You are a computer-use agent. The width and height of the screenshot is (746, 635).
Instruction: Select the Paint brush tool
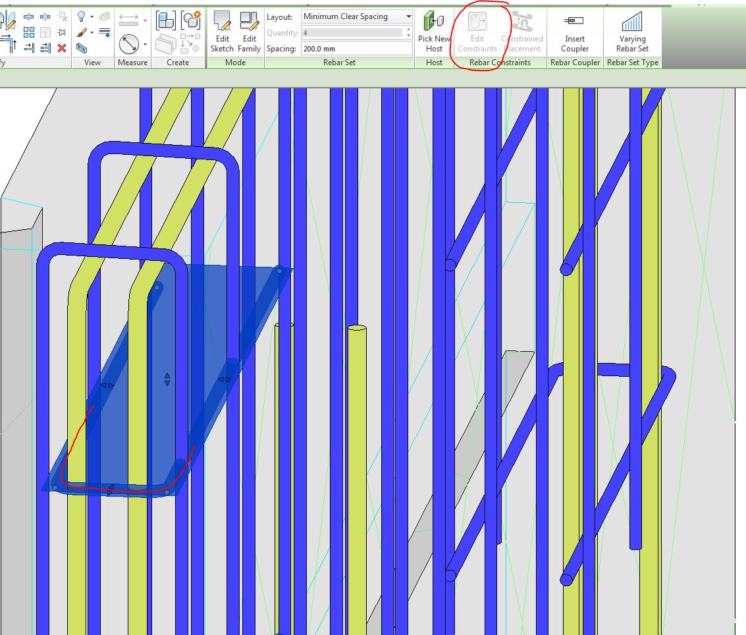click(x=80, y=32)
